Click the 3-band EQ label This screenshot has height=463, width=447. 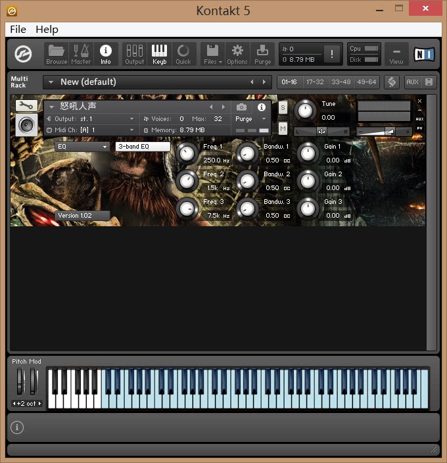(143, 147)
